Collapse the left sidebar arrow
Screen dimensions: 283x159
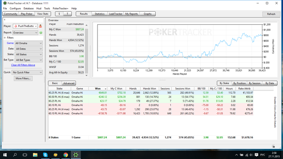tap(5, 20)
